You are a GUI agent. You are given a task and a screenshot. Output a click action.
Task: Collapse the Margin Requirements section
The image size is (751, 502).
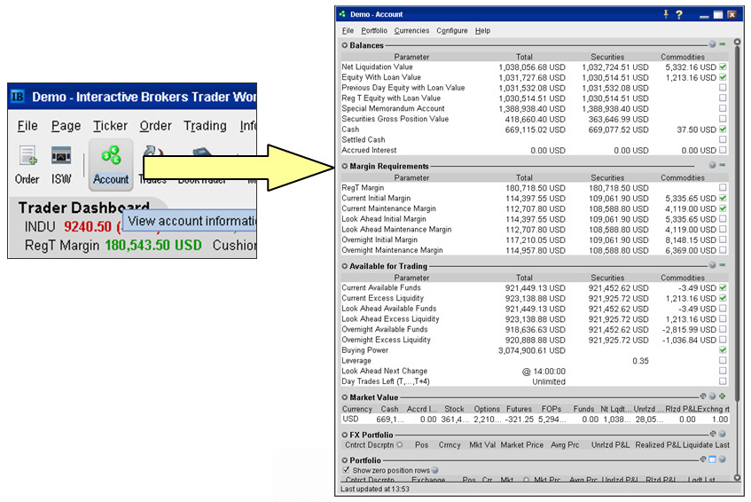[345, 166]
